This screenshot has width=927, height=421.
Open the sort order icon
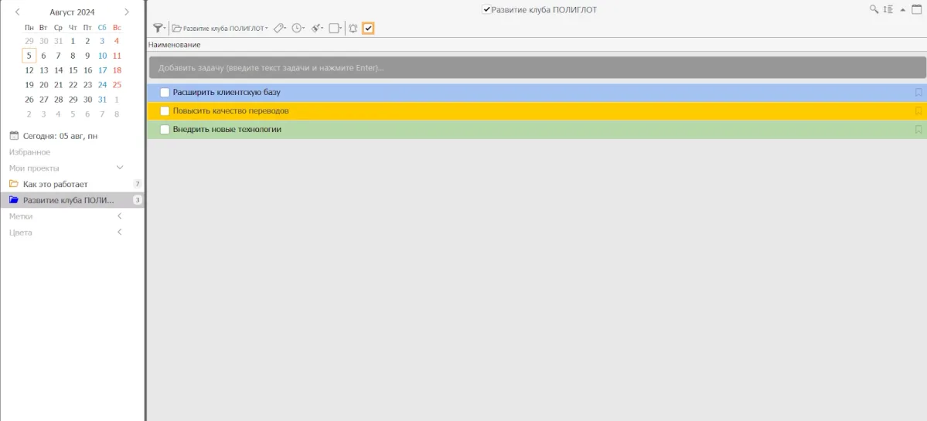click(888, 9)
